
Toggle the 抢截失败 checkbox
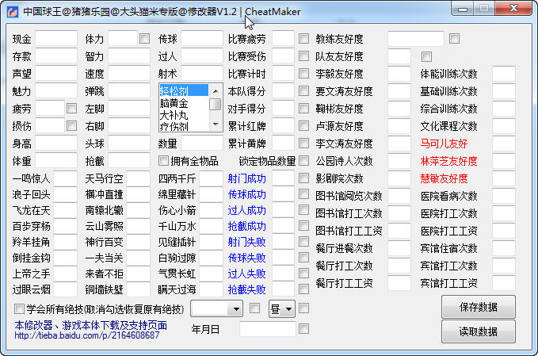coord(303,289)
